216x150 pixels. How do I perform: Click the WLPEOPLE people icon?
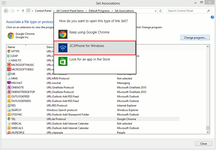pos(9,132)
